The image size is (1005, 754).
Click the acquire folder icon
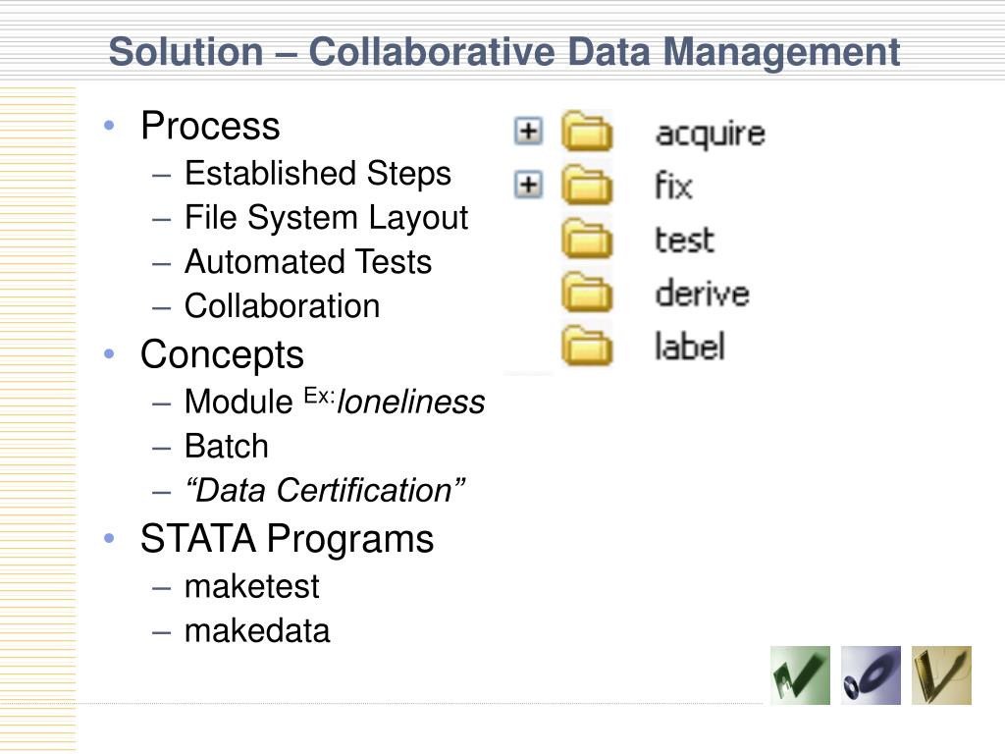point(587,133)
